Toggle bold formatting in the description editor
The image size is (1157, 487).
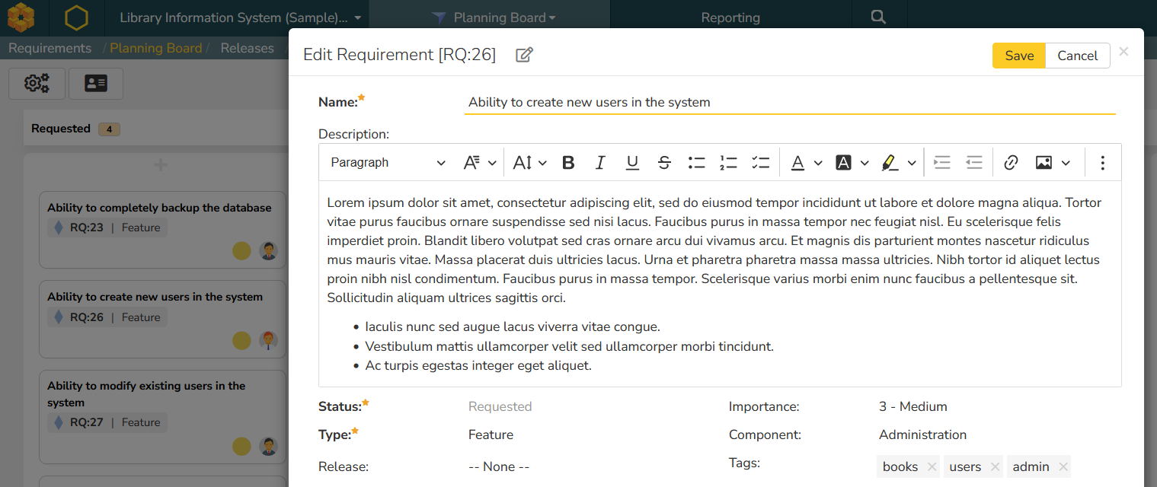pyautogui.click(x=568, y=163)
